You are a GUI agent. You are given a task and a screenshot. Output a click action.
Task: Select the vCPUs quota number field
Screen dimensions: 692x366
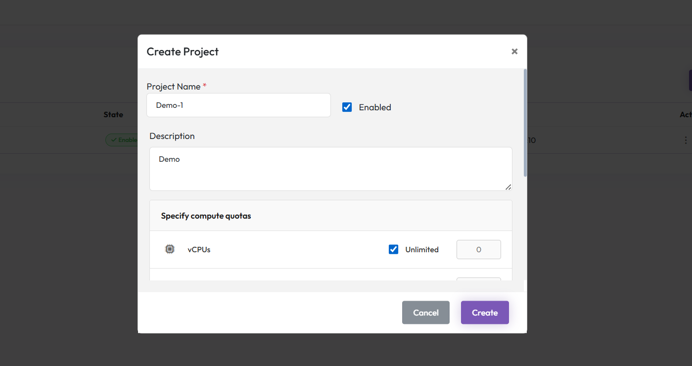point(478,250)
